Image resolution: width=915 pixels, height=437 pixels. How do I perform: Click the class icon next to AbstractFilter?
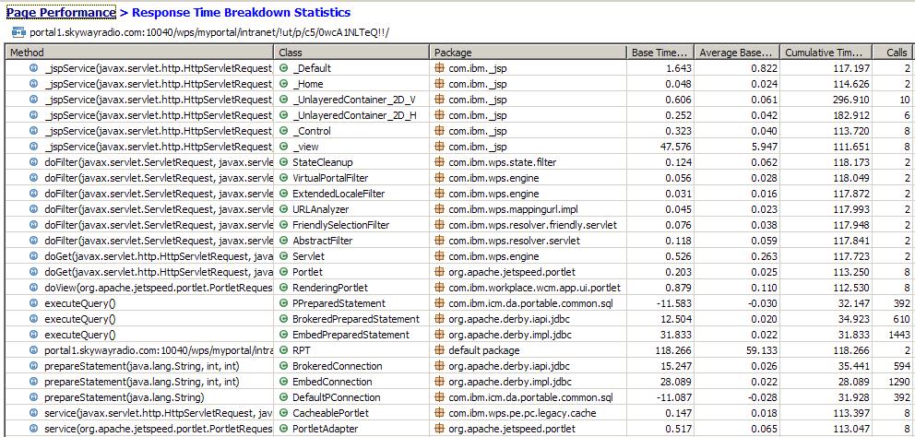point(284,241)
